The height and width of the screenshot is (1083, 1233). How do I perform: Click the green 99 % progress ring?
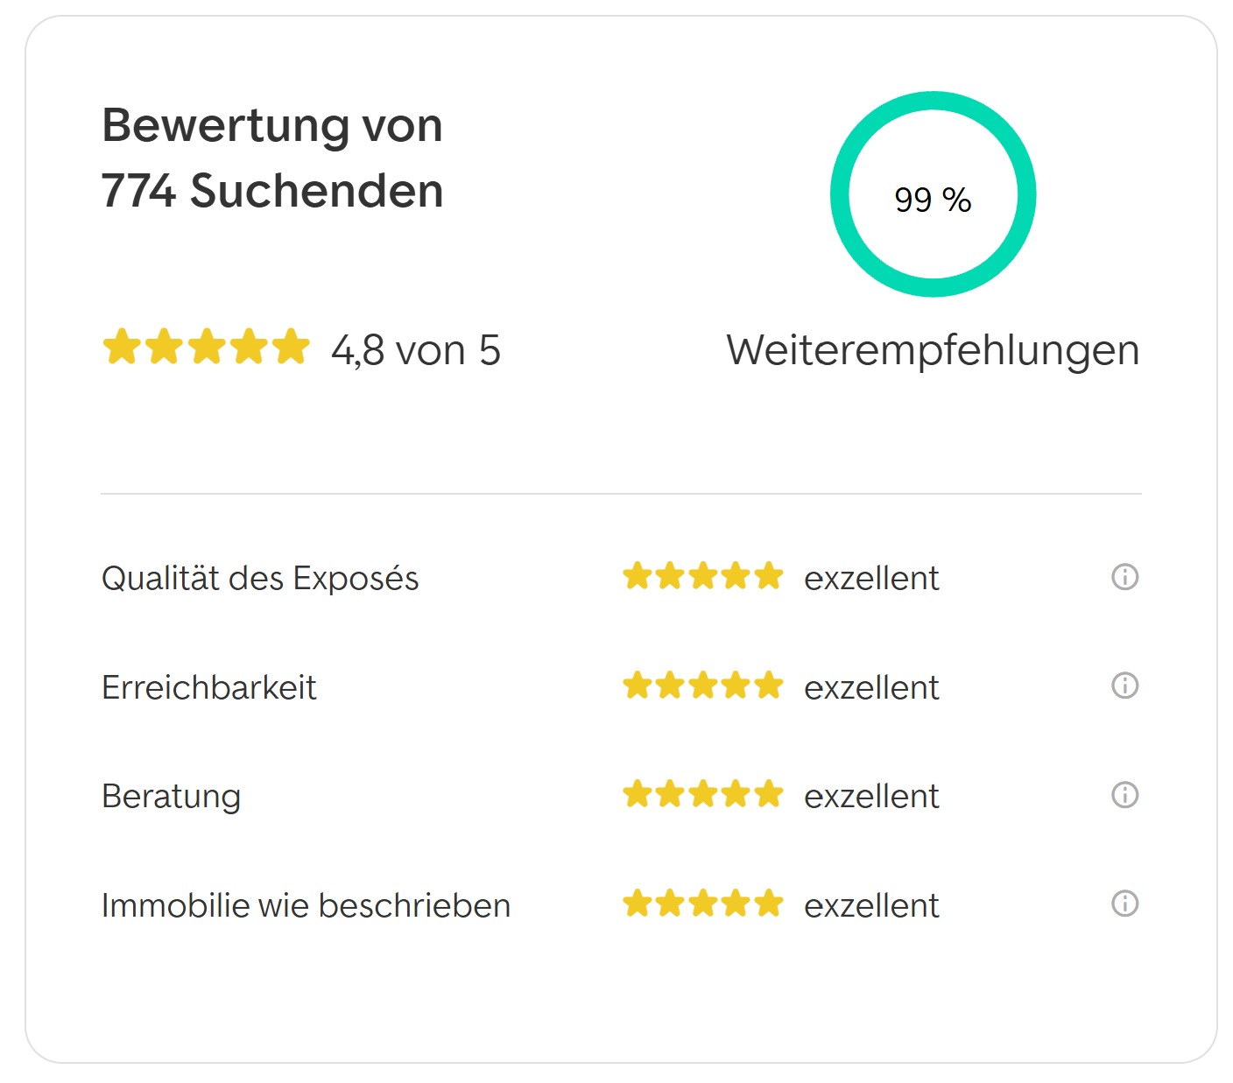click(933, 194)
